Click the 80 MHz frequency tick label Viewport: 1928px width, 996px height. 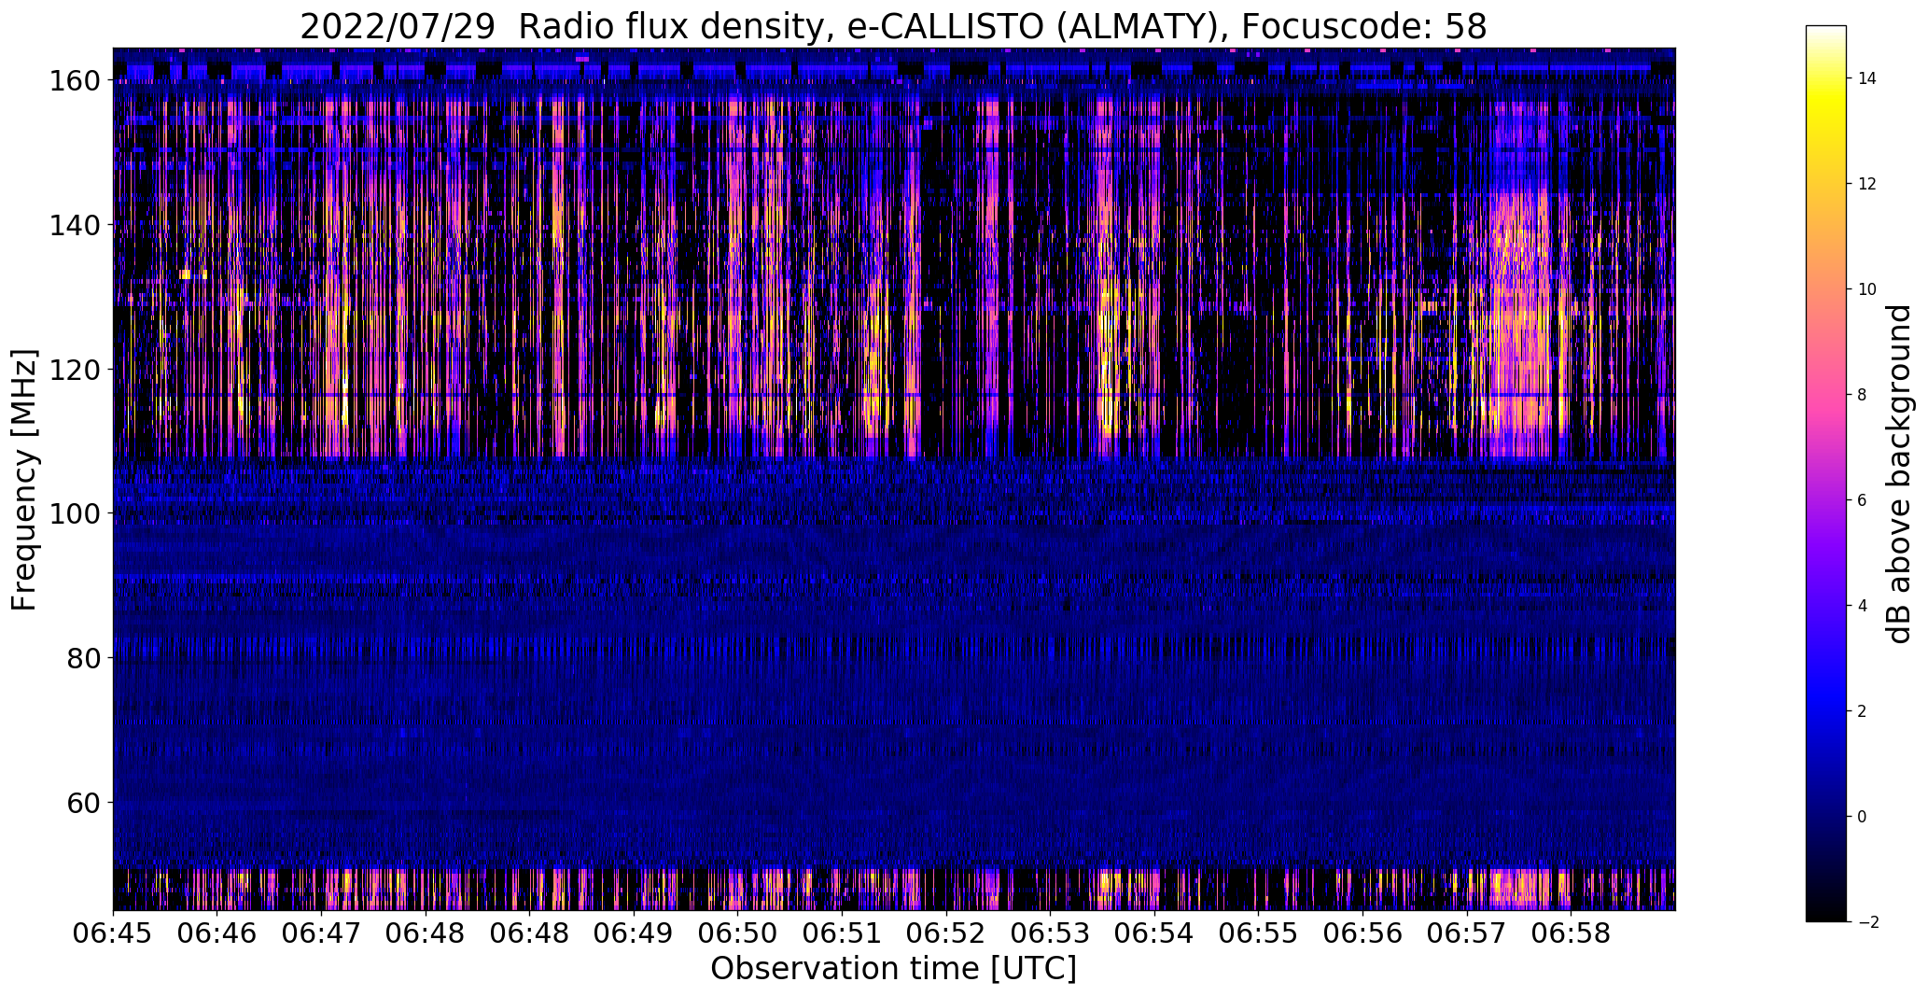click(84, 658)
